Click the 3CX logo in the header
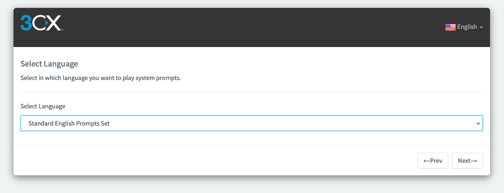Image resolution: width=504 pixels, height=193 pixels. (x=41, y=23)
